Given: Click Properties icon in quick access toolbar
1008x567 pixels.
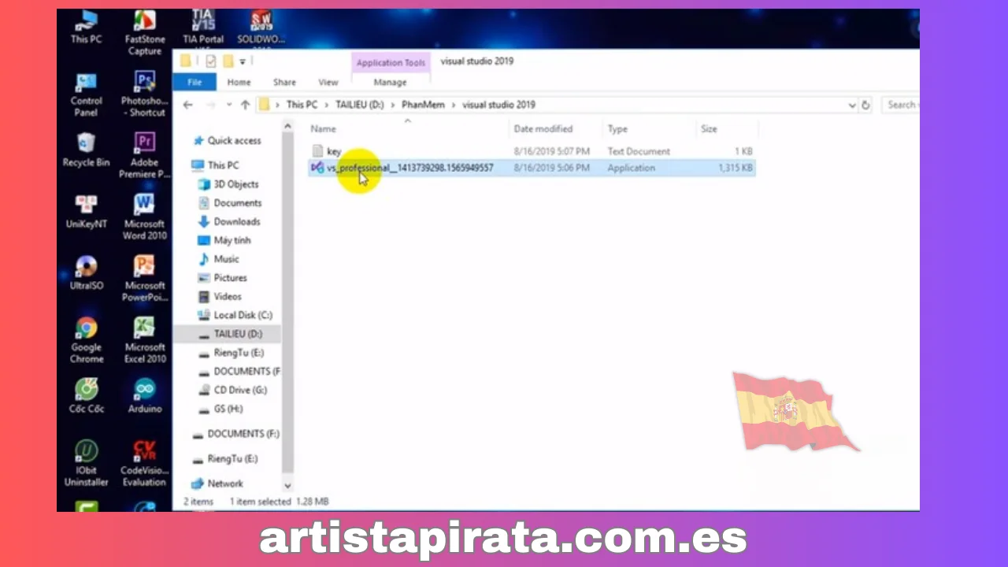Looking at the screenshot, I should click(x=211, y=61).
